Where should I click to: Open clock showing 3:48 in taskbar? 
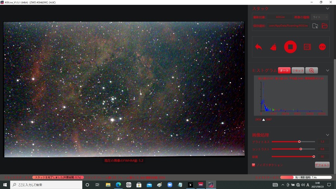(x=318, y=185)
